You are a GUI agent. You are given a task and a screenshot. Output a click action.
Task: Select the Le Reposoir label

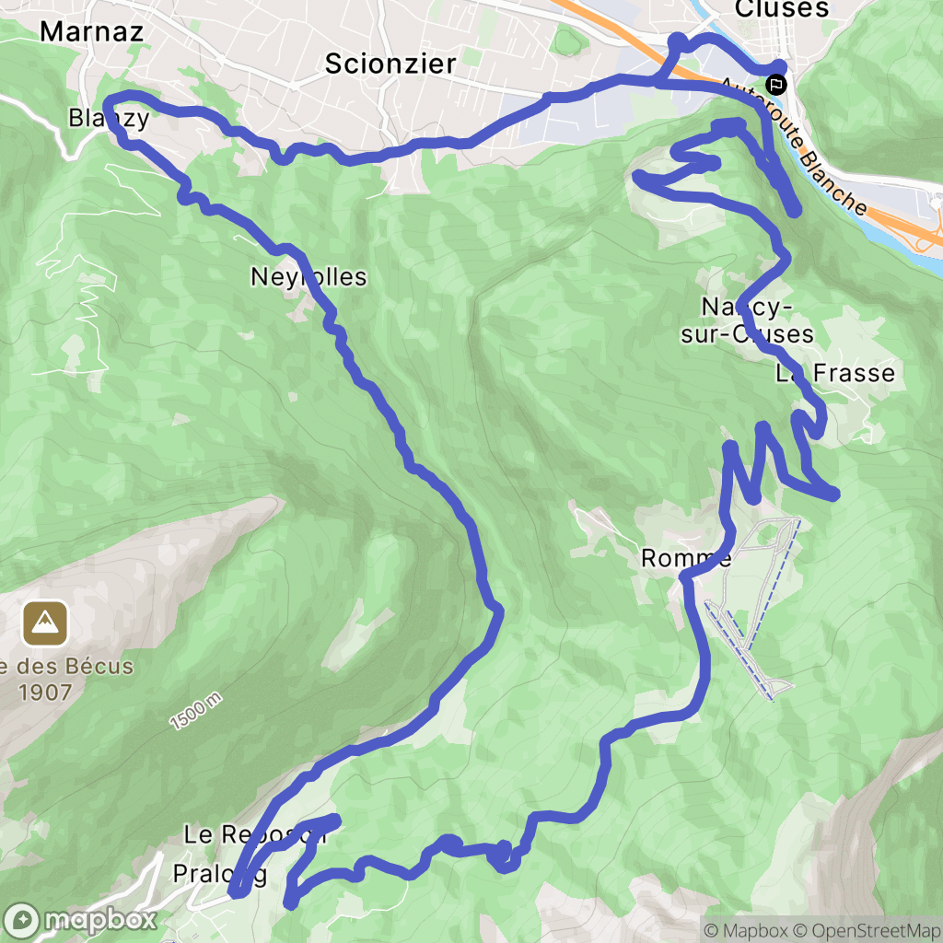coord(255,834)
